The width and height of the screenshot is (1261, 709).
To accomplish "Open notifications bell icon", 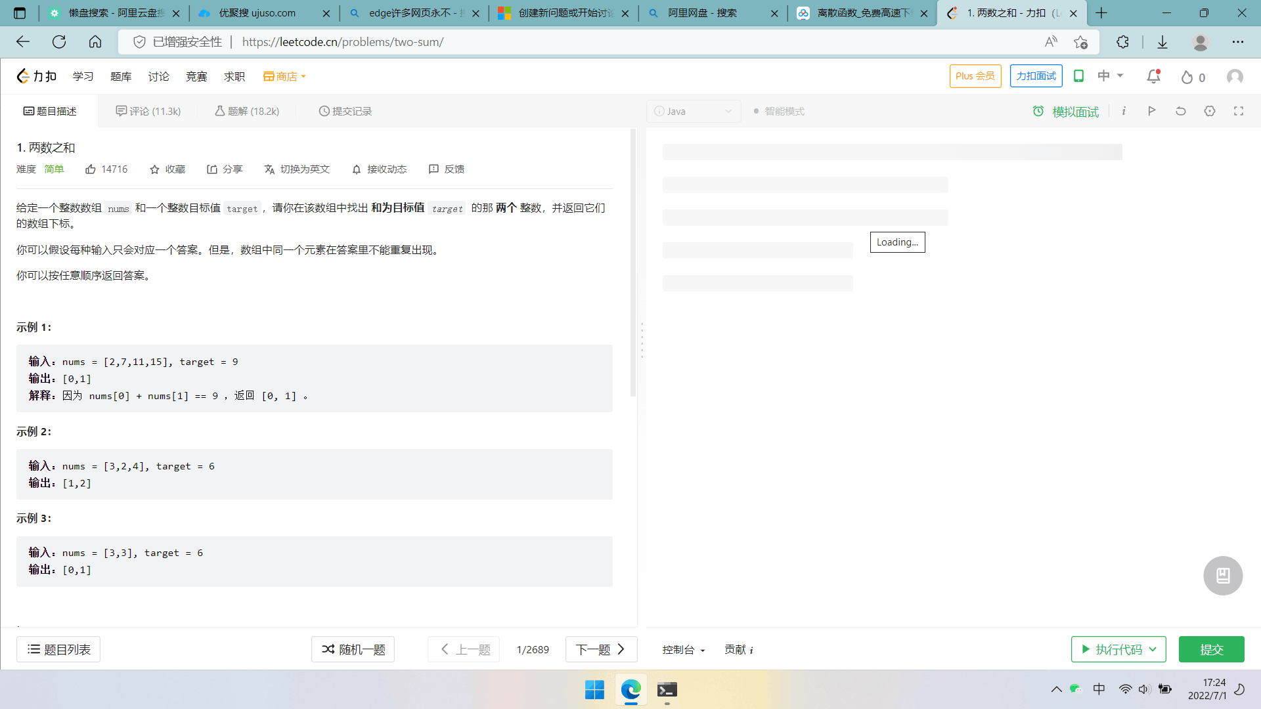I will (1153, 77).
